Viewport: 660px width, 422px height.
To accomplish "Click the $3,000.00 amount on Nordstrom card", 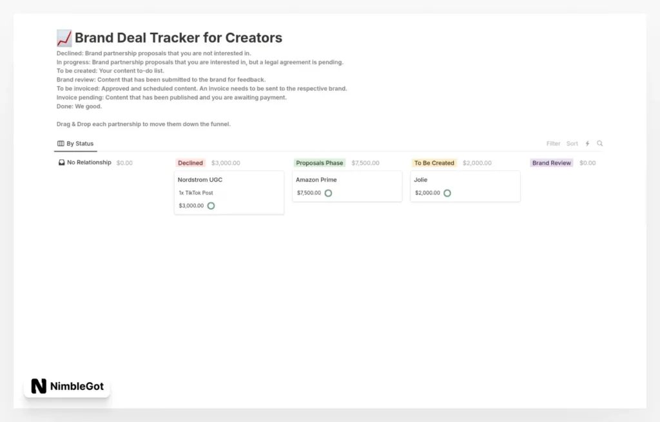I will pos(191,206).
